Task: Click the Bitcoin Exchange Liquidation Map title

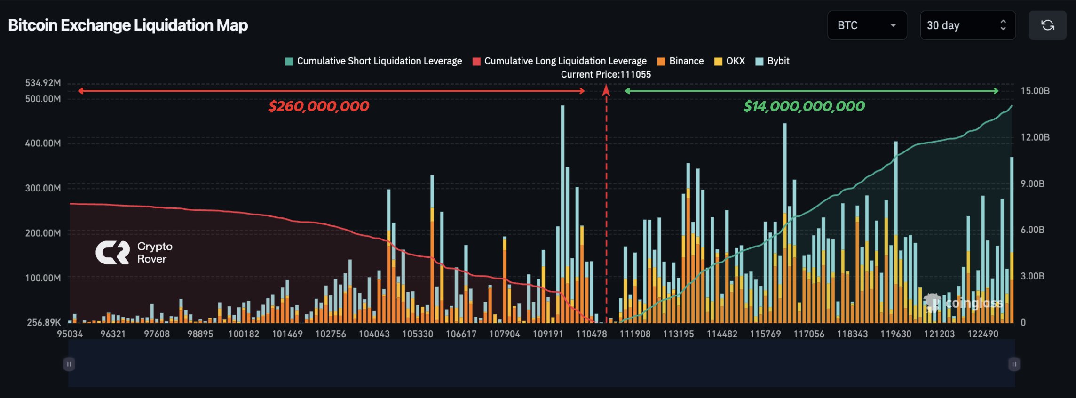Action: 128,25
